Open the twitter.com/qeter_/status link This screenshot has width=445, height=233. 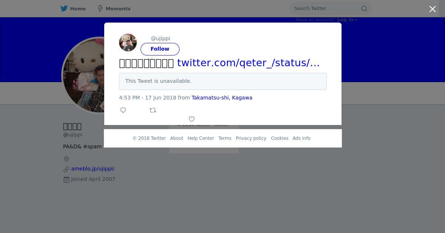tap(248, 63)
